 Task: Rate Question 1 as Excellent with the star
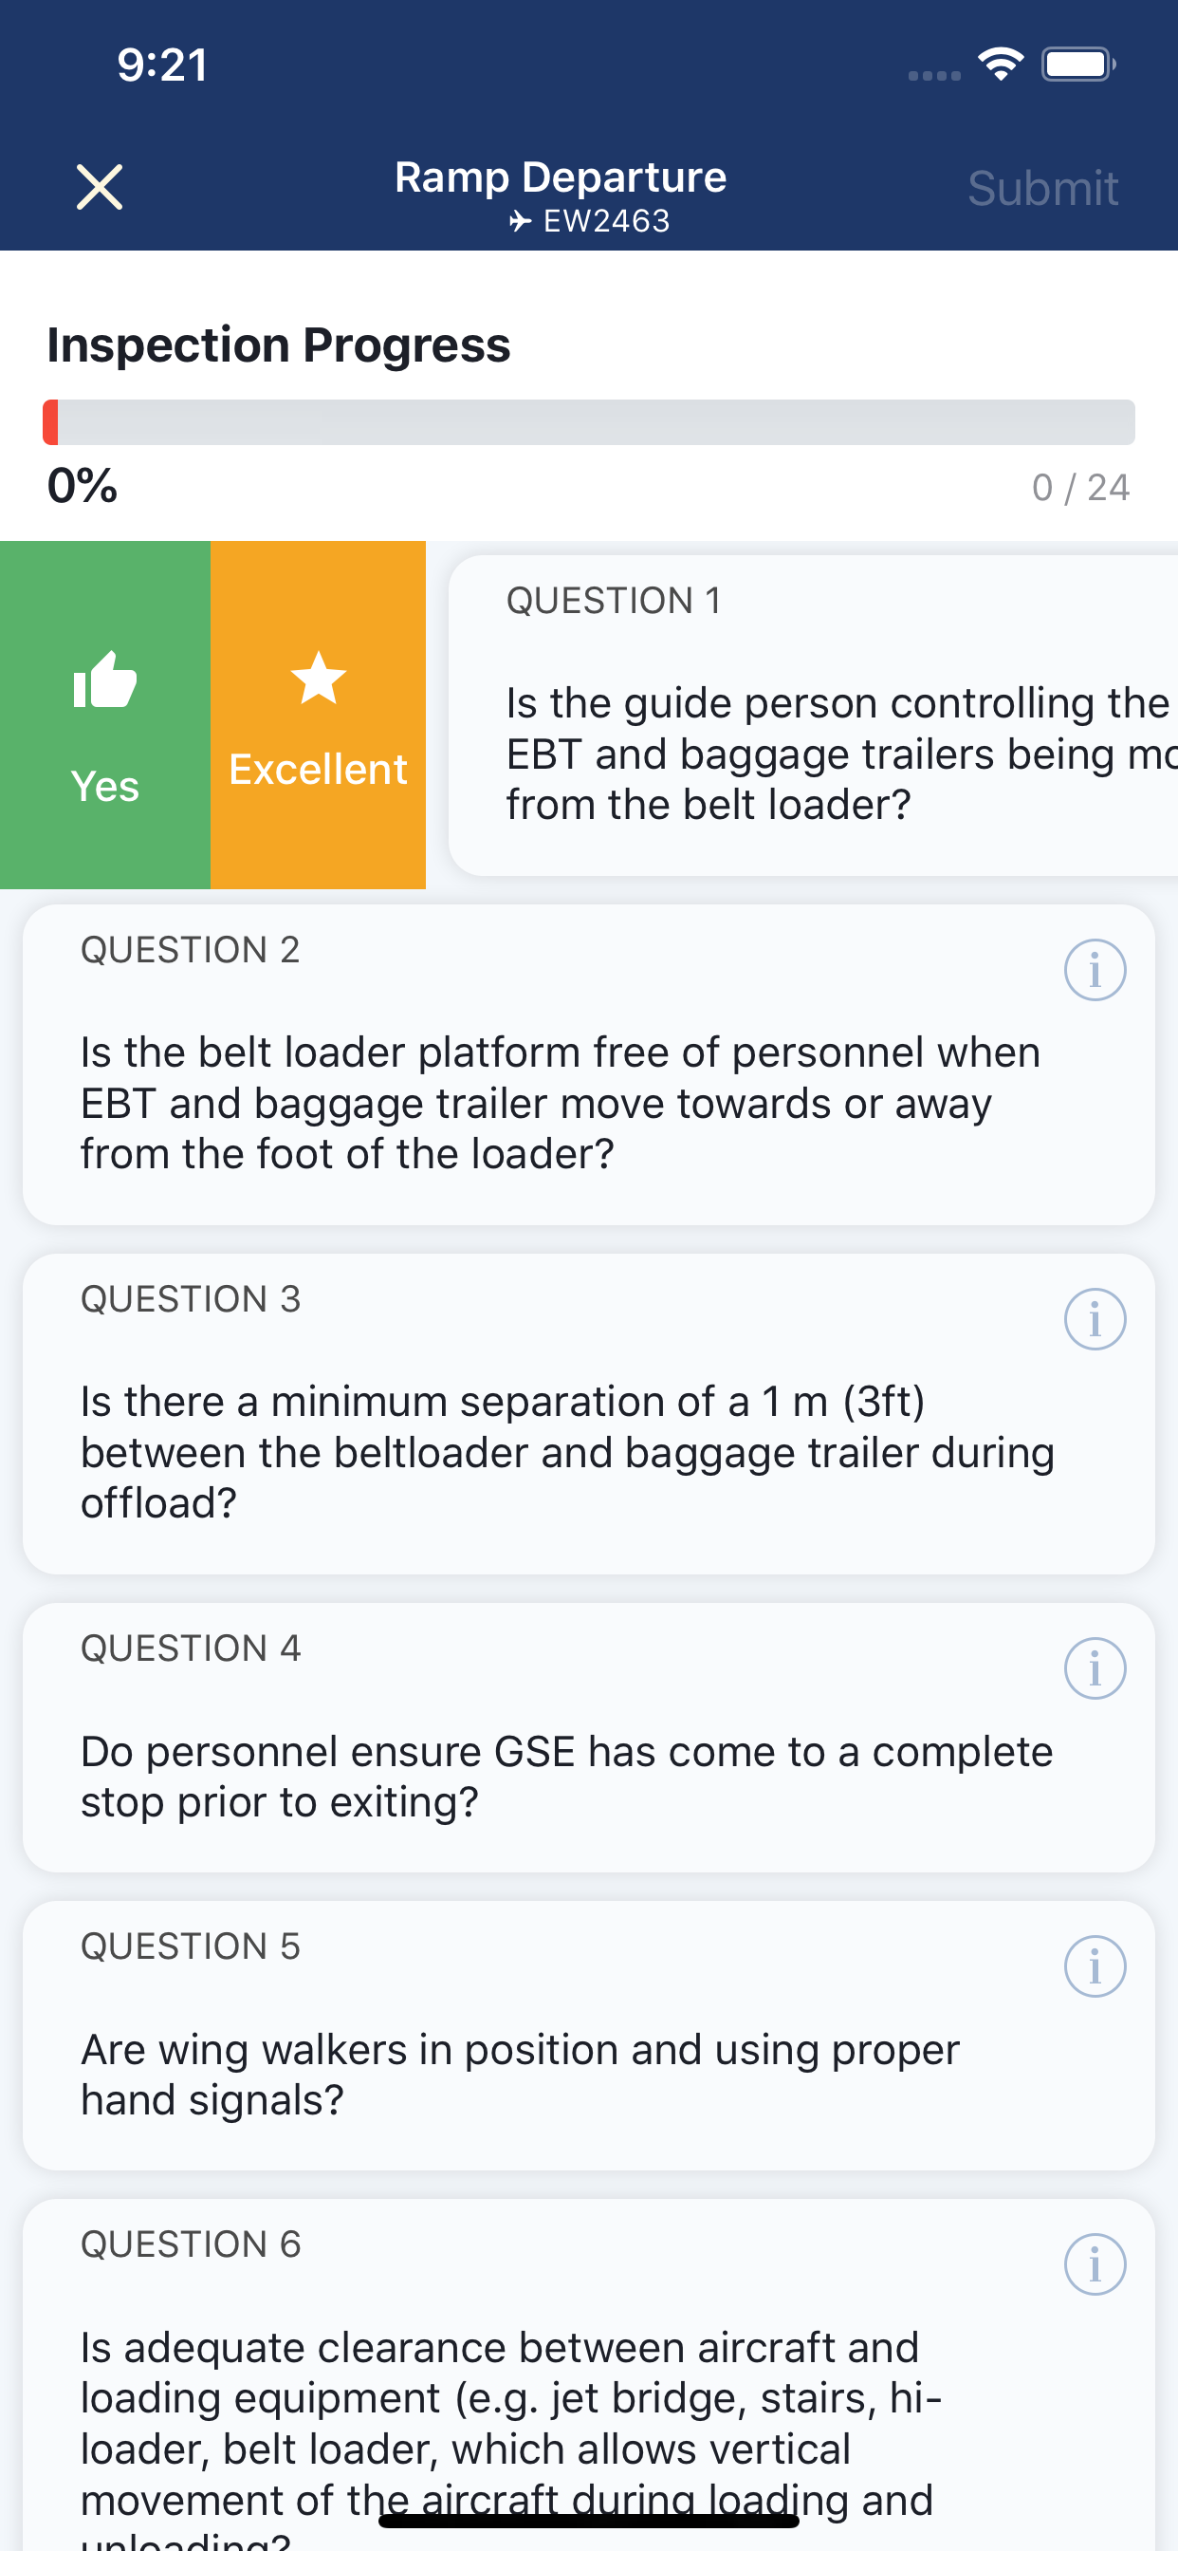(x=318, y=715)
